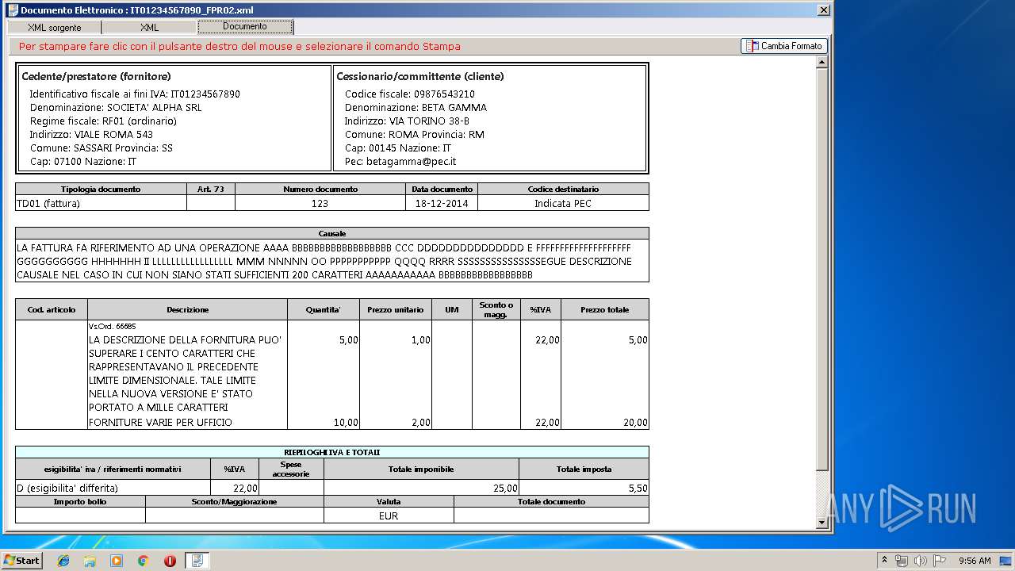This screenshot has height=571, width=1015.
Task: Click Regime fiscale: RF01 (ordinario)
Action: pos(103,121)
